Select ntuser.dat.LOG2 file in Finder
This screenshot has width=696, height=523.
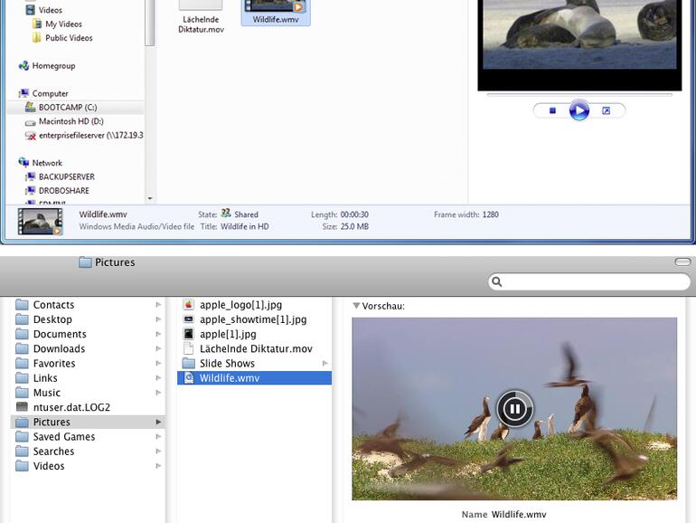click(71, 407)
